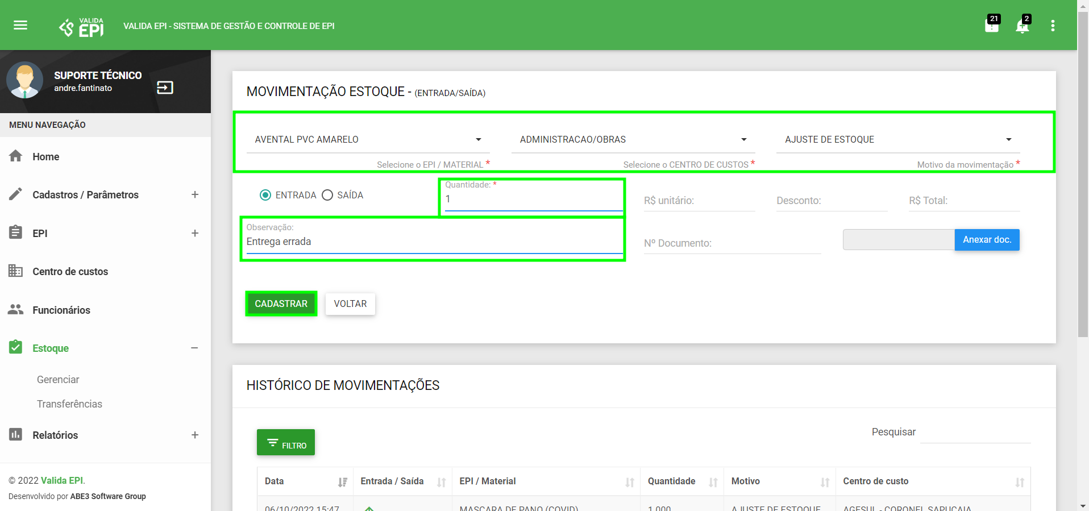The image size is (1089, 511).
Task: Click the people icon for Funcionários
Action: [16, 309]
